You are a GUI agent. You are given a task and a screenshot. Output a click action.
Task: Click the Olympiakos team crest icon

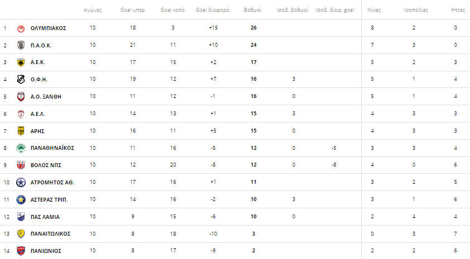[21, 28]
